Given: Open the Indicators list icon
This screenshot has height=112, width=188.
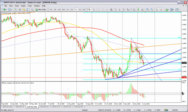Looking at the screenshot, I should 166,10.
